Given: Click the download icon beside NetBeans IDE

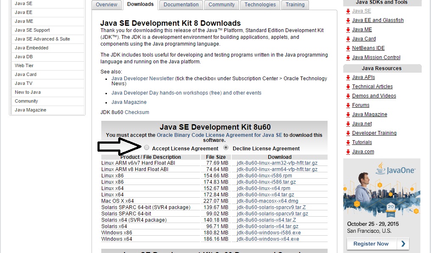Looking at the screenshot, I should pos(348,48).
